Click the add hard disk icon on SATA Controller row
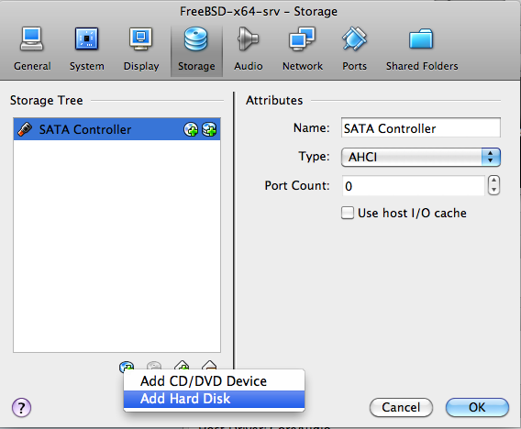521x429 pixels. pyautogui.click(x=209, y=129)
